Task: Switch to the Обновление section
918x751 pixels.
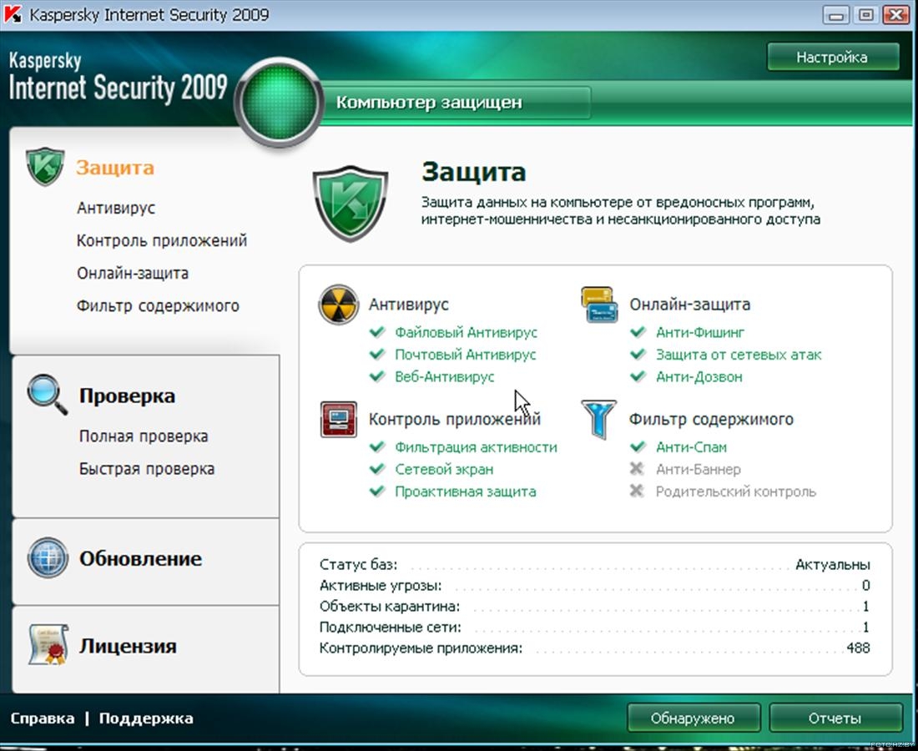Action: (140, 558)
